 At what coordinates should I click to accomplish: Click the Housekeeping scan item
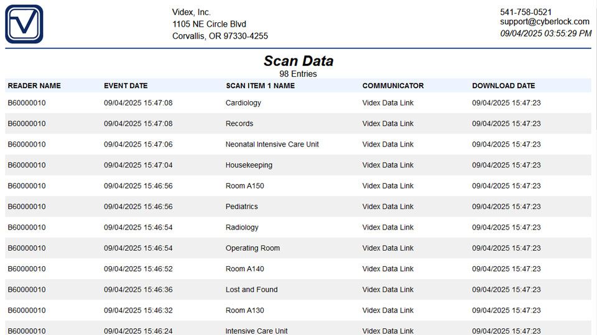tap(249, 165)
